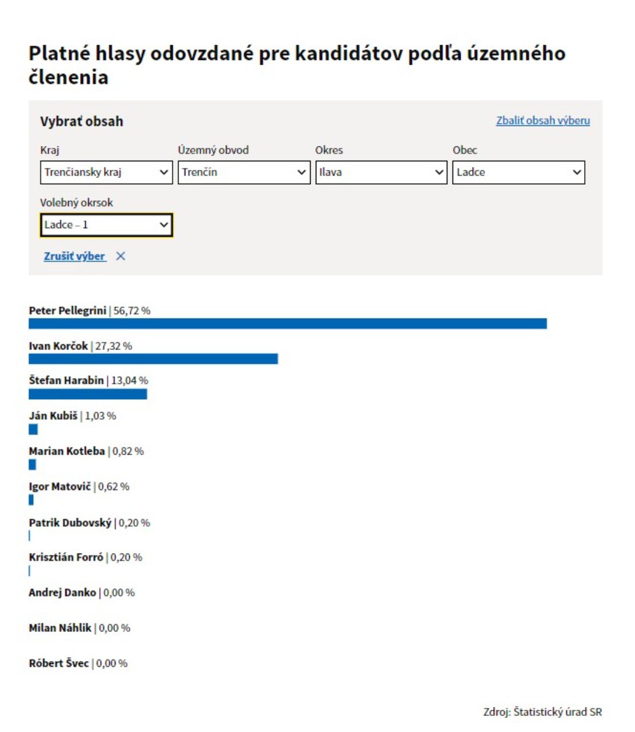Viewport: 635px width, 732px height.
Task: Click the Peter Pellegrini candidate label
Action: [68, 311]
